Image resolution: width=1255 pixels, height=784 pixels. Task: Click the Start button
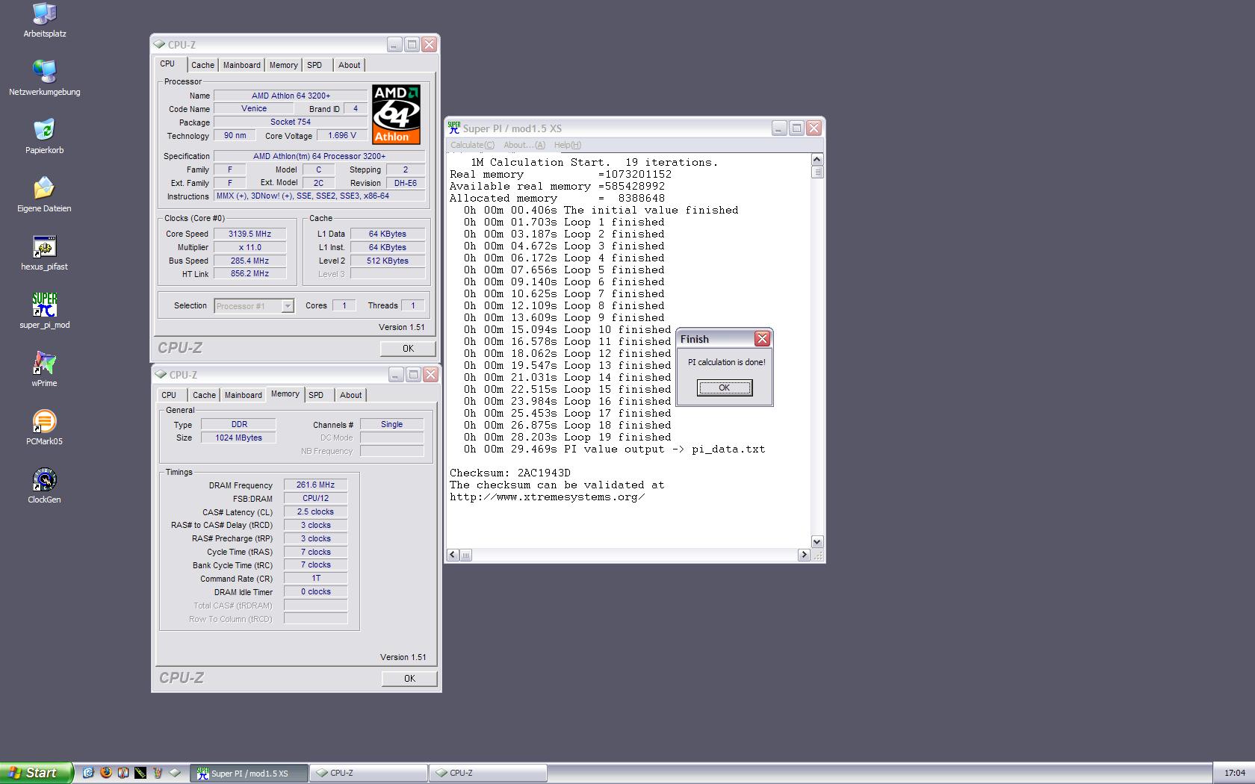pos(37,773)
